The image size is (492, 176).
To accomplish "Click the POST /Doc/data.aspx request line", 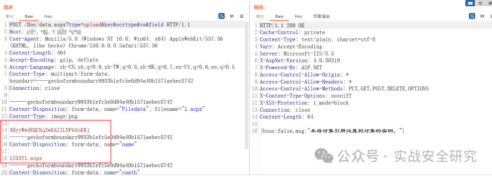I will (x=100, y=25).
